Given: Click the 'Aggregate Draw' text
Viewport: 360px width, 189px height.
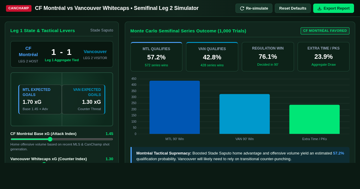Looking at the screenshot, I should (323, 64).
